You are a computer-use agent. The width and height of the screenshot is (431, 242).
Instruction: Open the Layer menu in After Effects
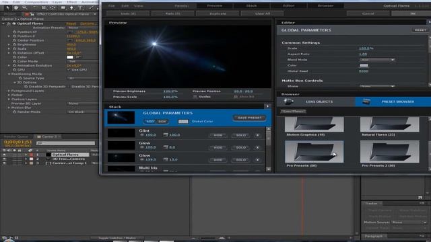(57, 2)
